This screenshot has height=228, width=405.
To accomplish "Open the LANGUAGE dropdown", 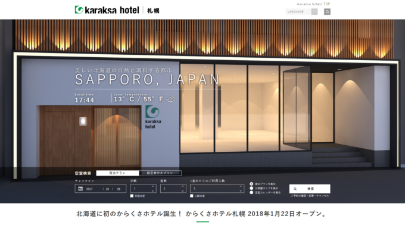I will point(301,12).
